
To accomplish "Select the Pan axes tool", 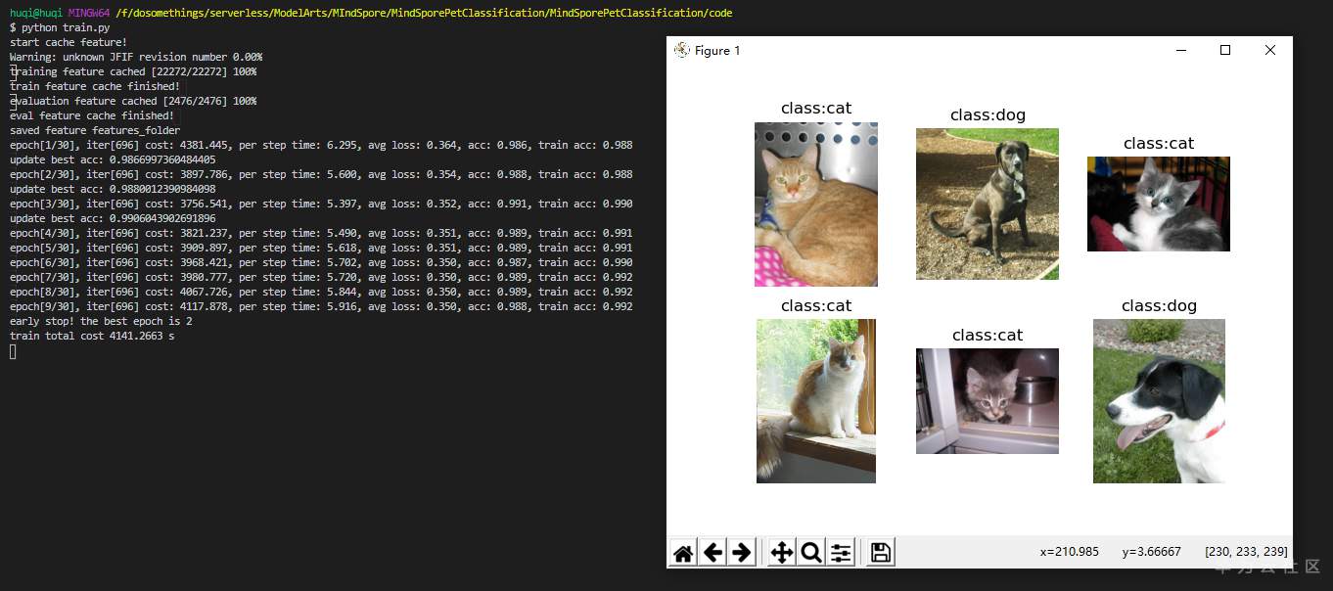I will tap(781, 553).
